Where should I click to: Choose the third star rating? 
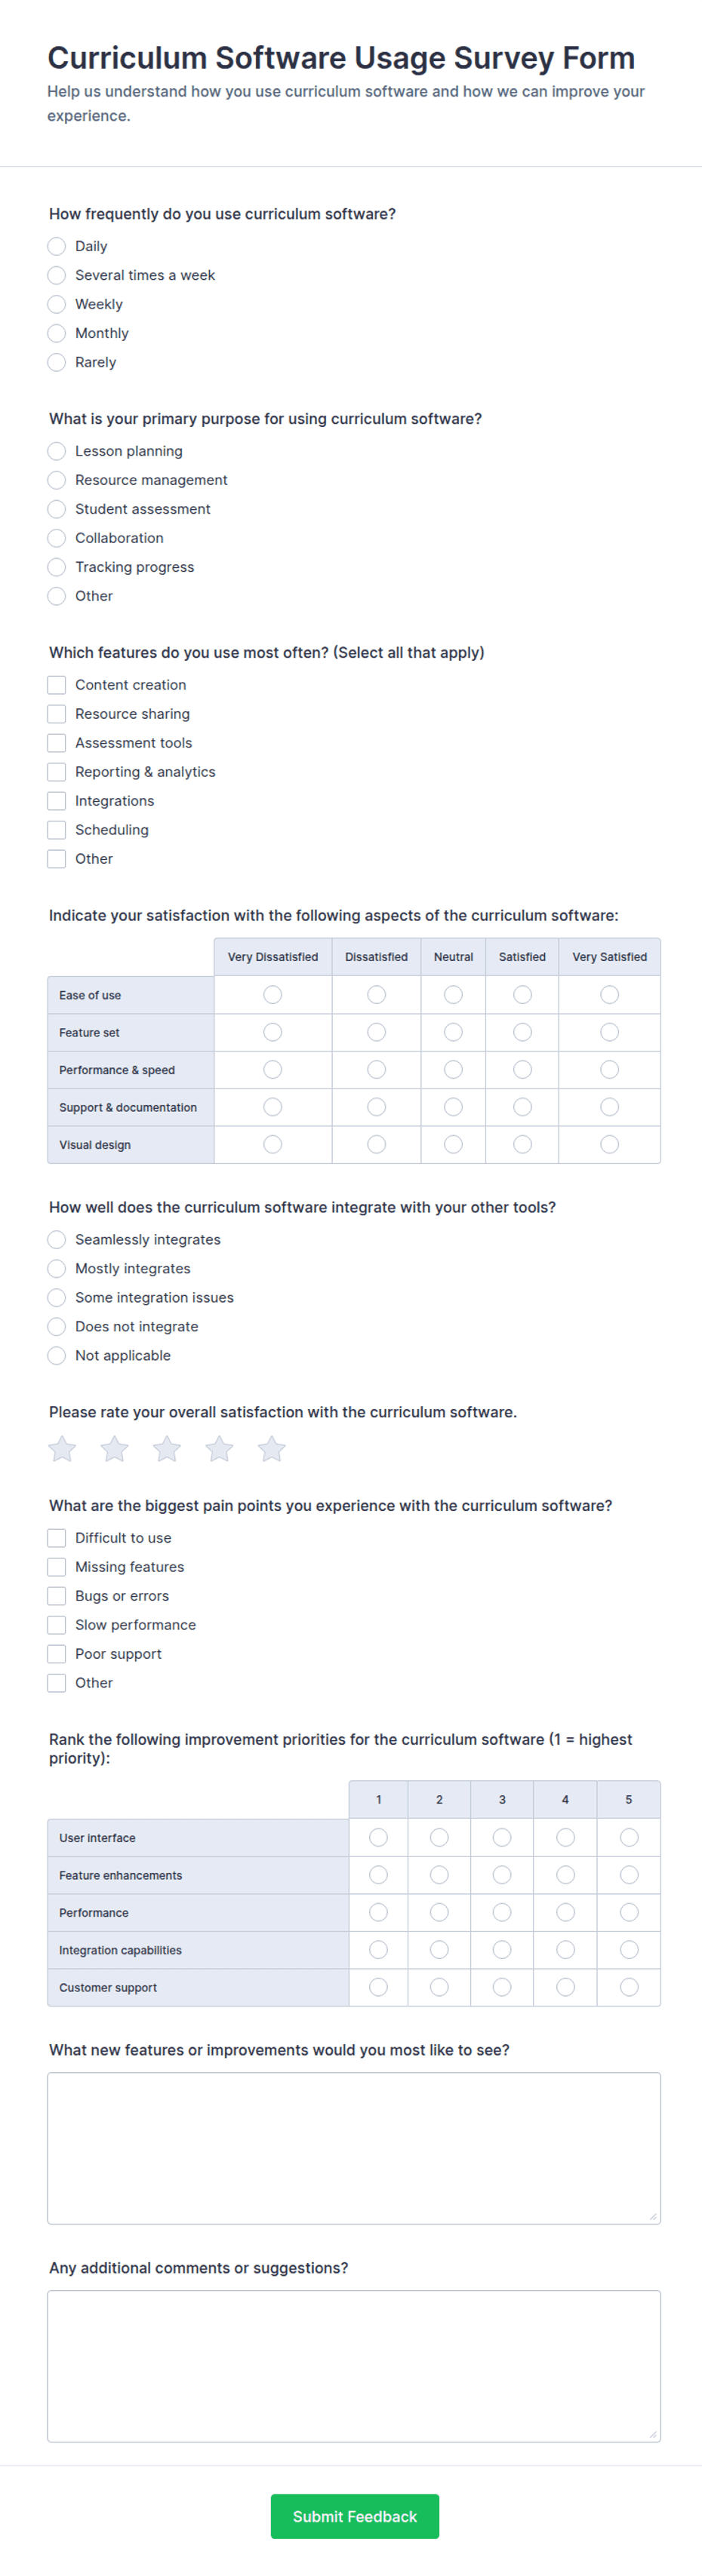167,1449
